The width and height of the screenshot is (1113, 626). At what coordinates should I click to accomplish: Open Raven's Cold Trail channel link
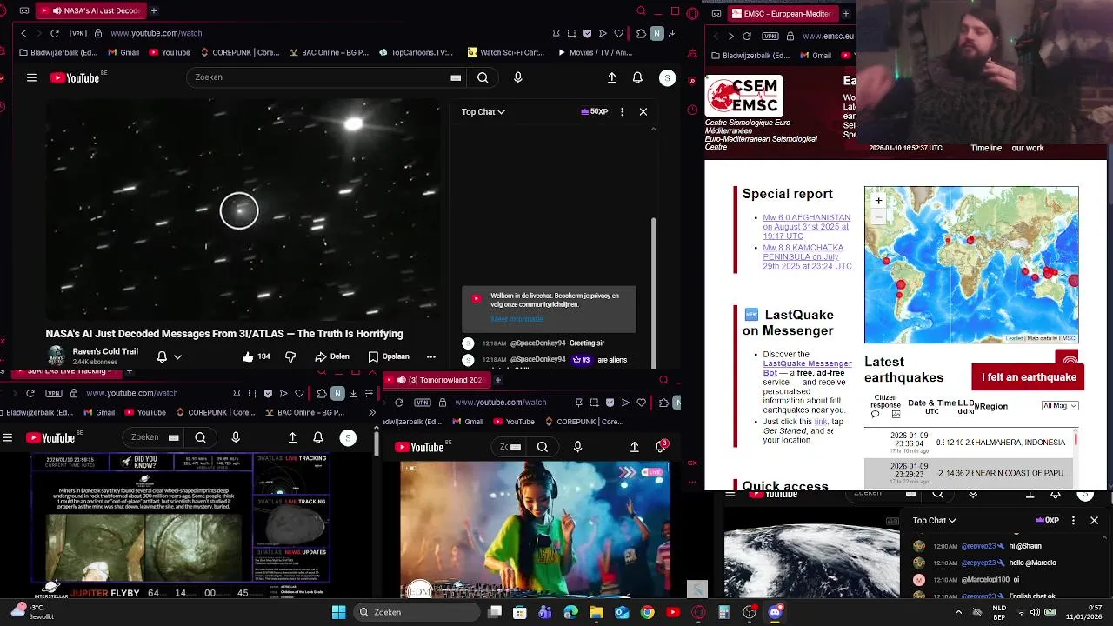pos(105,351)
